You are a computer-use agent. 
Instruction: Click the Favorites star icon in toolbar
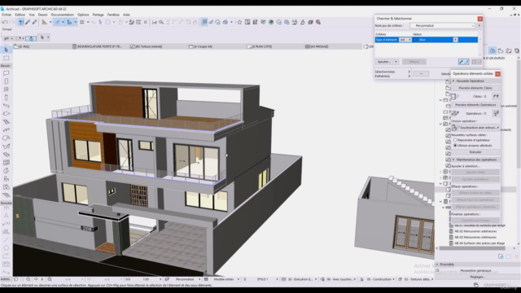click(239, 22)
